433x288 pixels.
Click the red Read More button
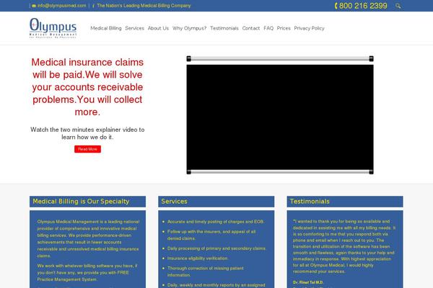[x=87, y=149]
